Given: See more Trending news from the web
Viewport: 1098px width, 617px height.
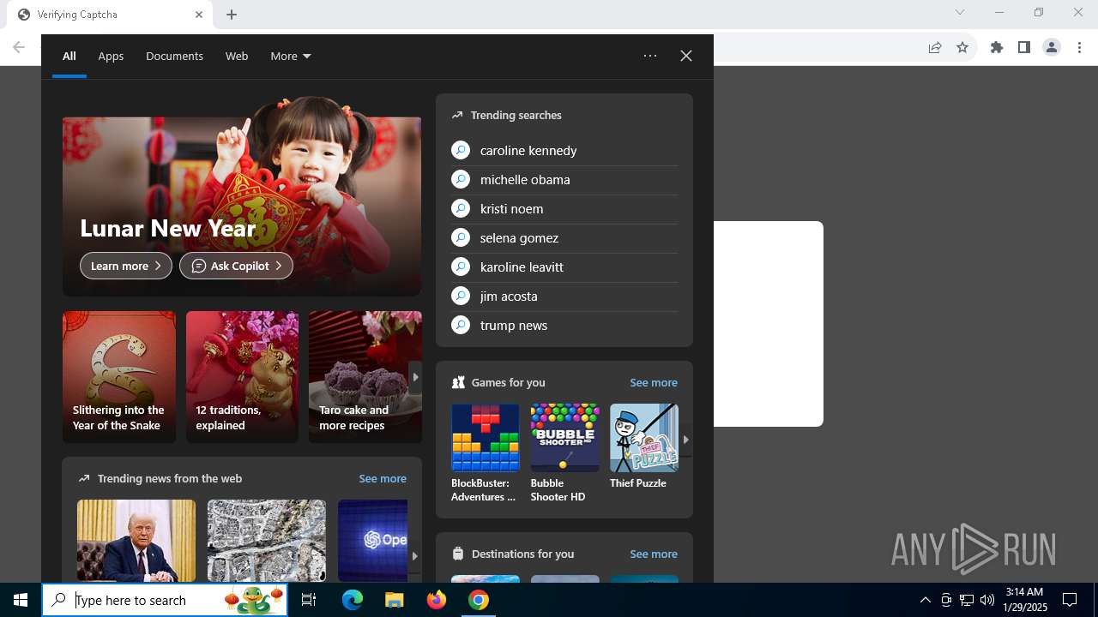Looking at the screenshot, I should point(383,479).
